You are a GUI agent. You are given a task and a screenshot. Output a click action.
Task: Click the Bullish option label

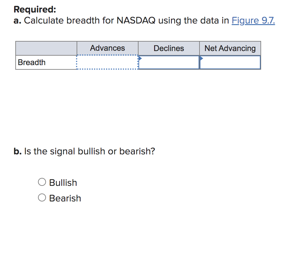[63, 182]
